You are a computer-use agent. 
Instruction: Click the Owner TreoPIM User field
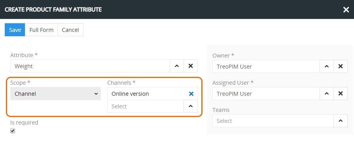[266, 66]
